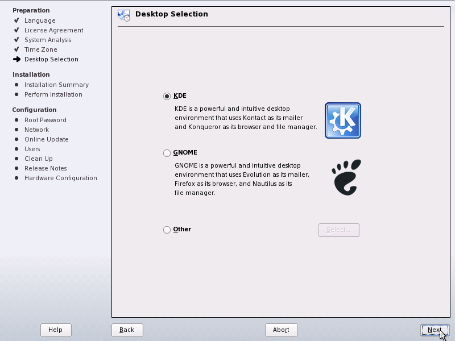This screenshot has width=455, height=341.
Task: Click the current-step arrow beside Desktop Selection
Action: pos(17,59)
